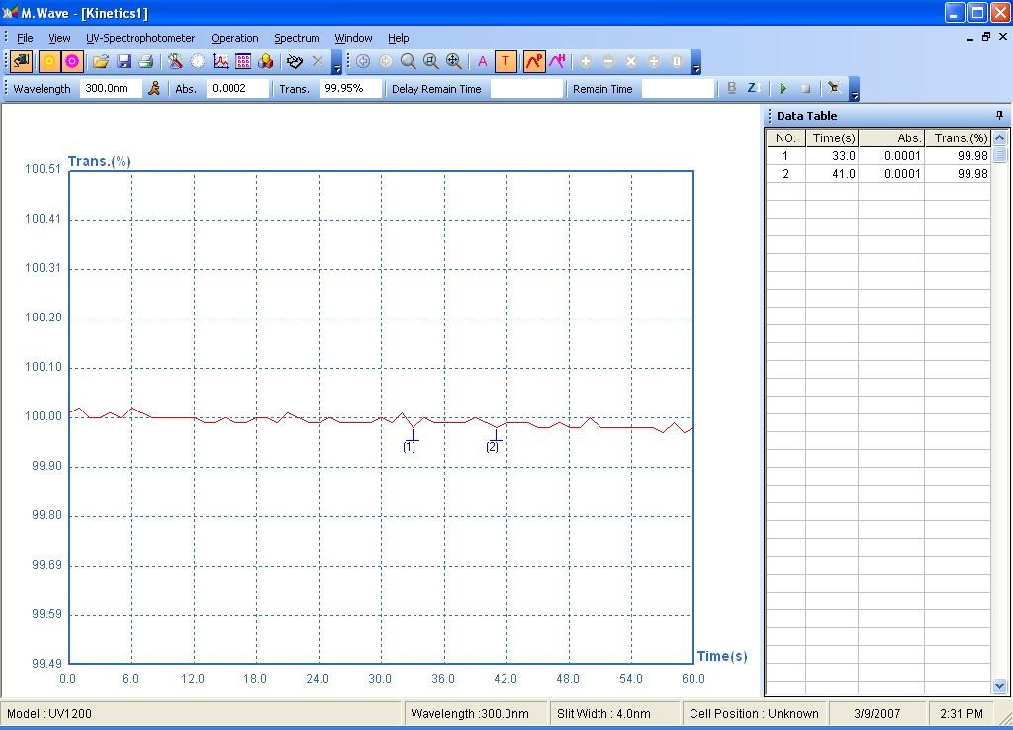Open the UV-Spectrophotometer menu
The width and height of the screenshot is (1013, 730).
pyautogui.click(x=140, y=38)
